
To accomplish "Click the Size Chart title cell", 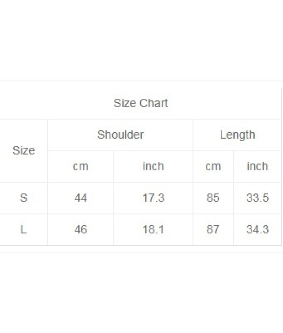I will [x=141, y=103].
